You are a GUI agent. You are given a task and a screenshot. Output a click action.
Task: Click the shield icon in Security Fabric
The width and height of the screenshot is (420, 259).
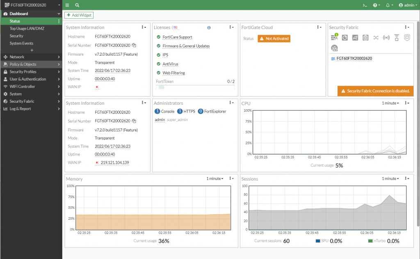[x=407, y=38]
